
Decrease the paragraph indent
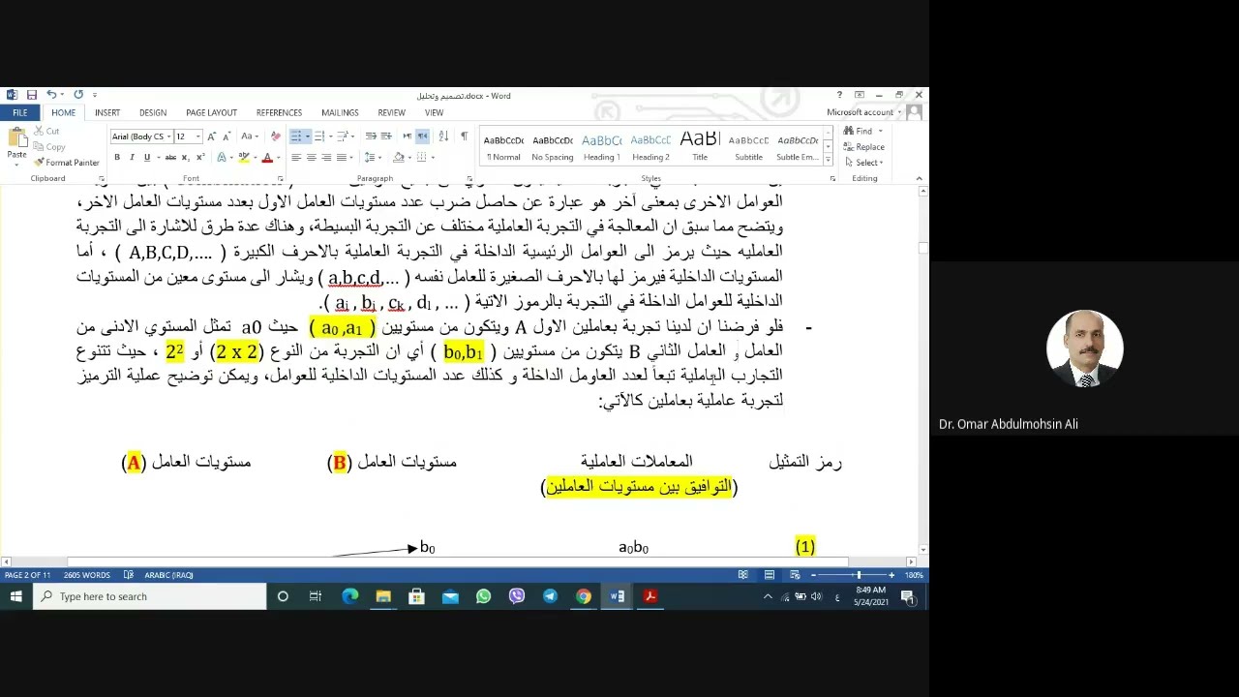(371, 136)
